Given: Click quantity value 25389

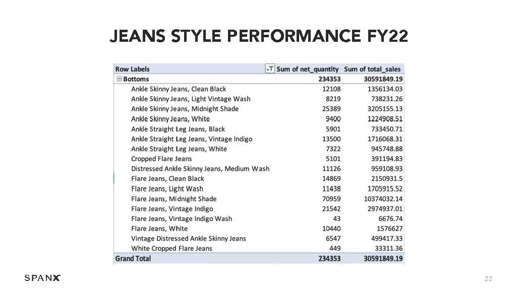Looking at the screenshot, I should click(331, 109).
